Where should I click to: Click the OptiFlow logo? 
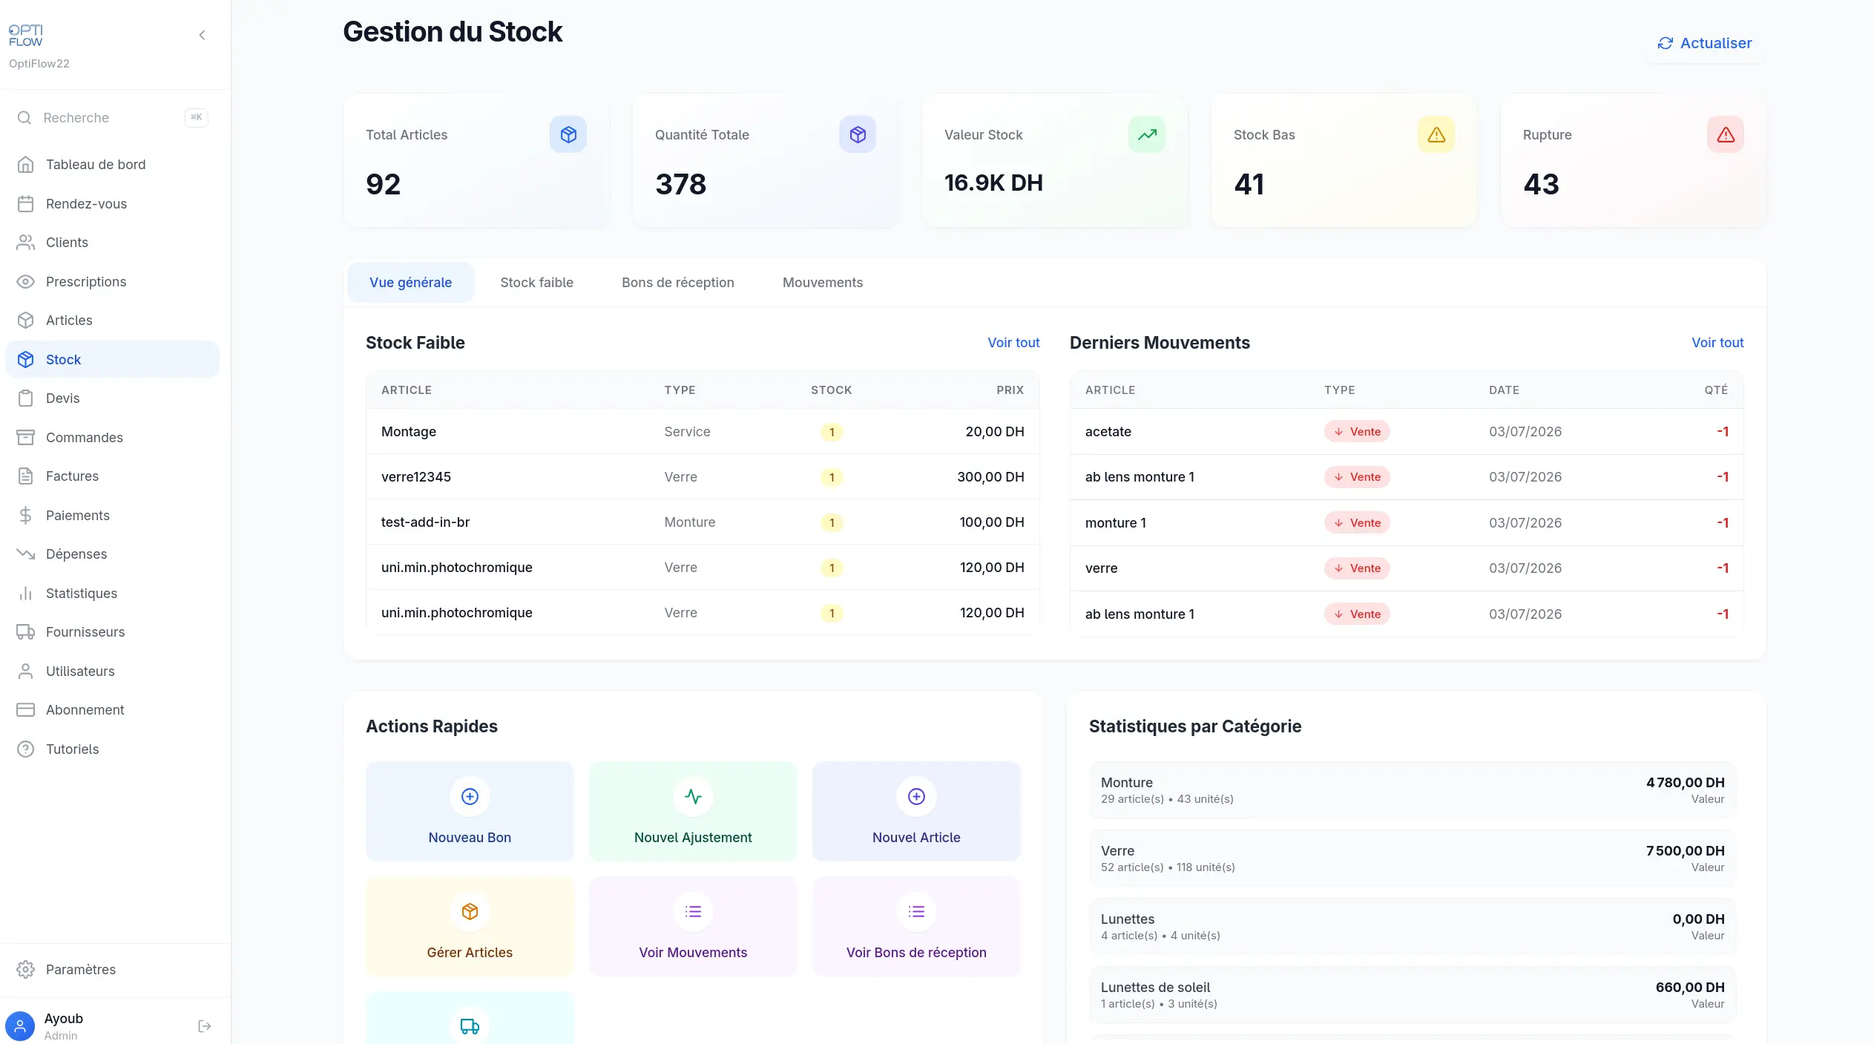tap(26, 35)
